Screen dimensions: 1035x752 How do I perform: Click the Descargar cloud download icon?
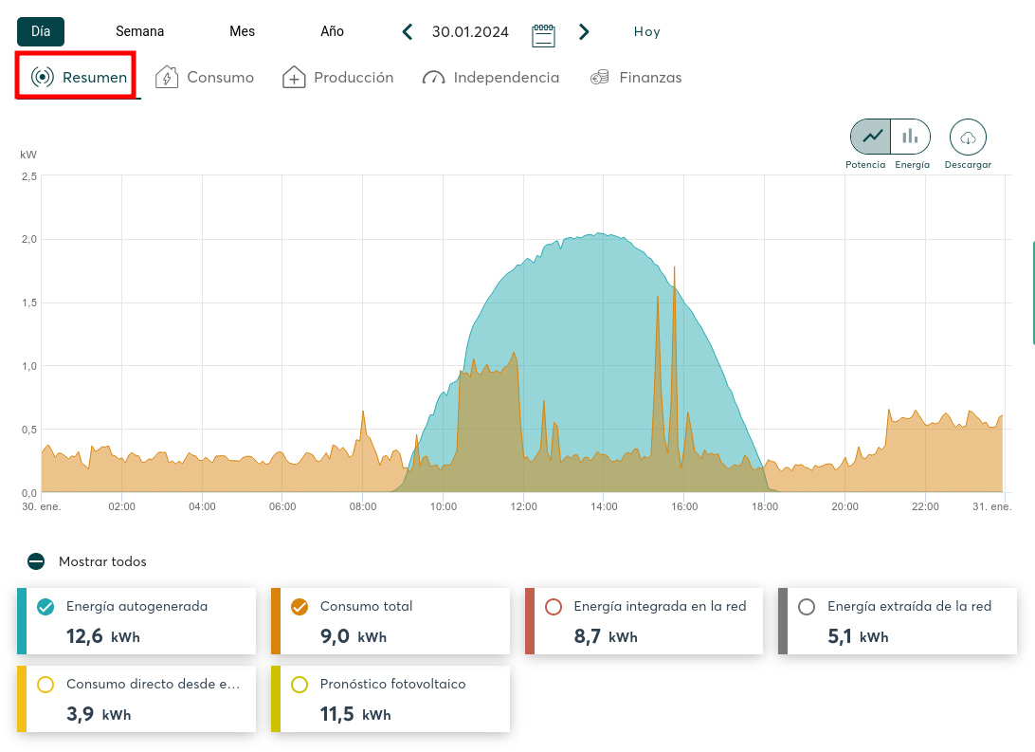[968, 138]
